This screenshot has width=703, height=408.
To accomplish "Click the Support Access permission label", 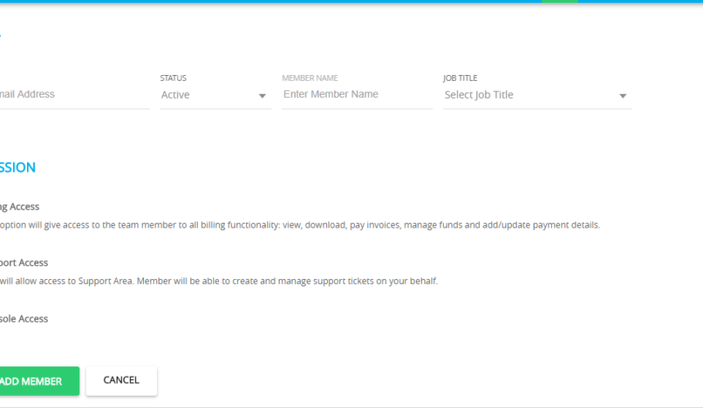I will tap(24, 263).
